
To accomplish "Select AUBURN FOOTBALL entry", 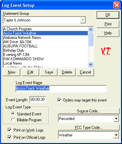I will [45, 46].
